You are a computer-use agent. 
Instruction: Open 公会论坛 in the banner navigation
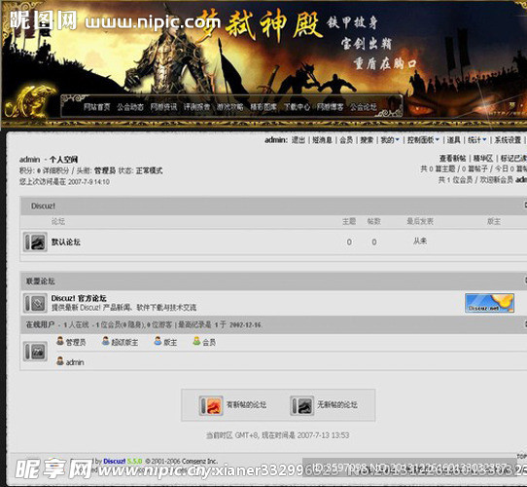(364, 107)
